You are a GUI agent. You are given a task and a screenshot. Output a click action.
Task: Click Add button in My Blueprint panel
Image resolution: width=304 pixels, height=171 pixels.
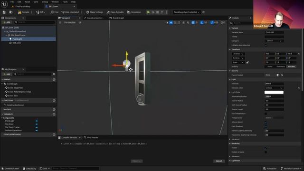click(7, 74)
